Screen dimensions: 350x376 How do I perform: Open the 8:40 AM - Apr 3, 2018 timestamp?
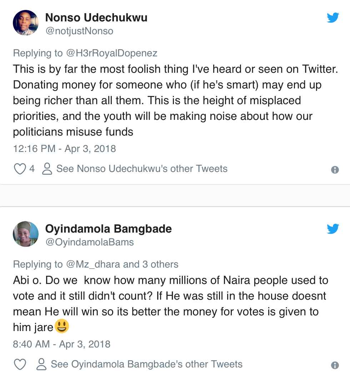pos(62,344)
